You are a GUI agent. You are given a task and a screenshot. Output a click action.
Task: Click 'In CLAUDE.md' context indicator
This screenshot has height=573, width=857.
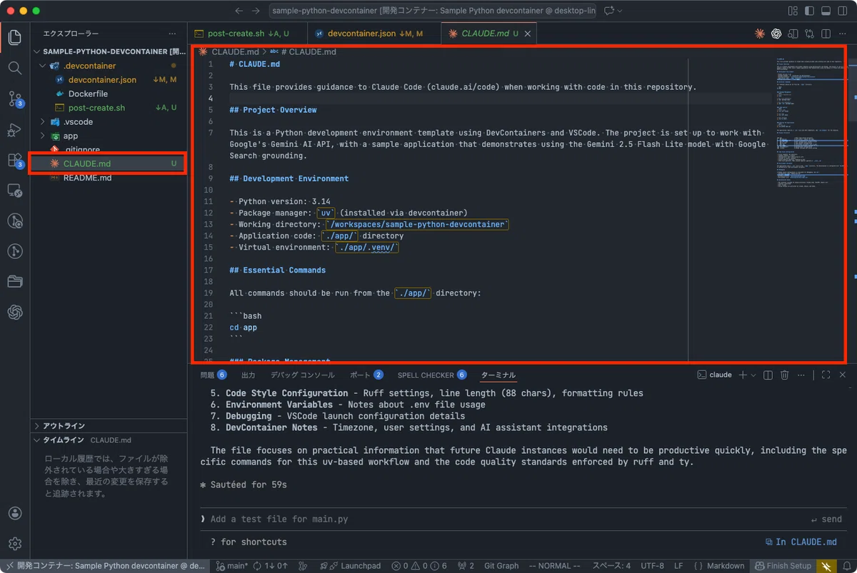tap(800, 542)
